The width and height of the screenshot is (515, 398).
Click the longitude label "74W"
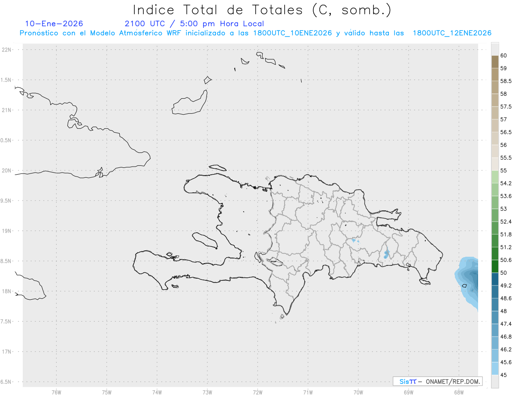[157, 392]
